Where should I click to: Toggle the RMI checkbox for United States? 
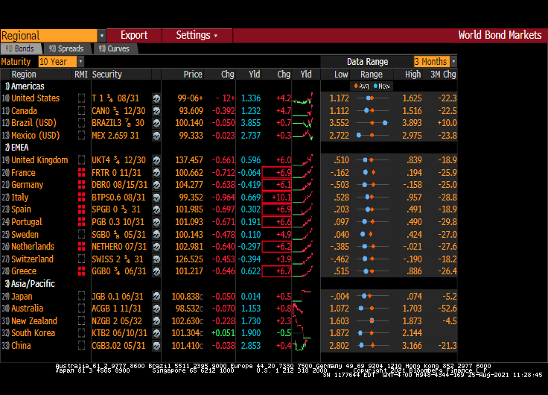pos(81,98)
